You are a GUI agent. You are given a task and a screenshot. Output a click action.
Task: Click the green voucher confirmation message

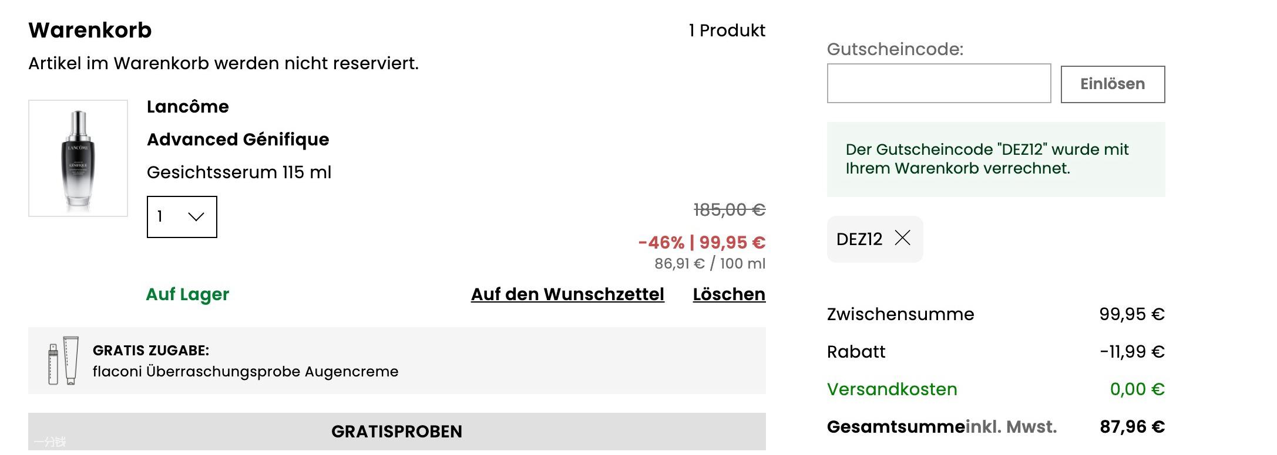[x=996, y=159]
